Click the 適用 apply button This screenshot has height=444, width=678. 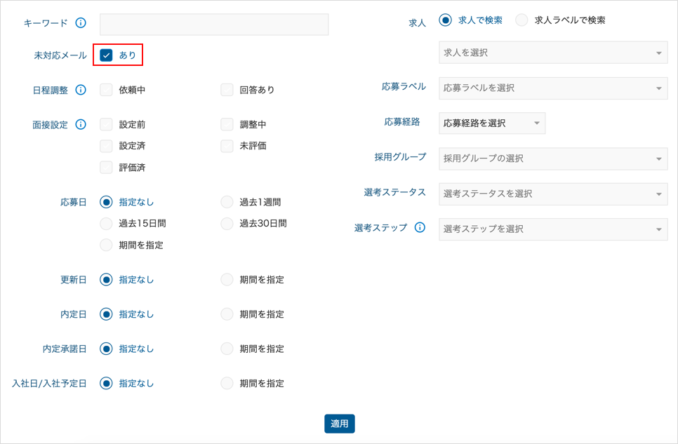click(340, 424)
